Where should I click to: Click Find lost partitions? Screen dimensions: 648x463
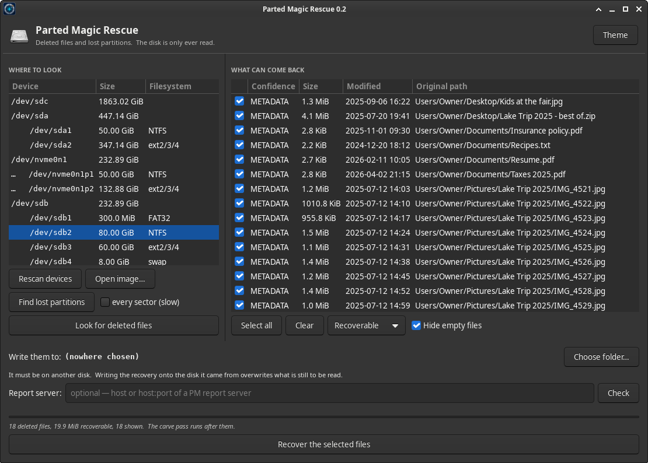(51, 302)
